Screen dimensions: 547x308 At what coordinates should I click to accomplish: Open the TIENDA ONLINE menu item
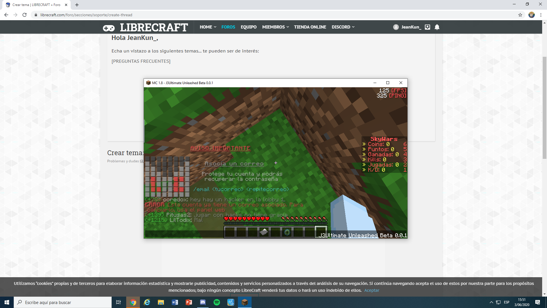[310, 27]
